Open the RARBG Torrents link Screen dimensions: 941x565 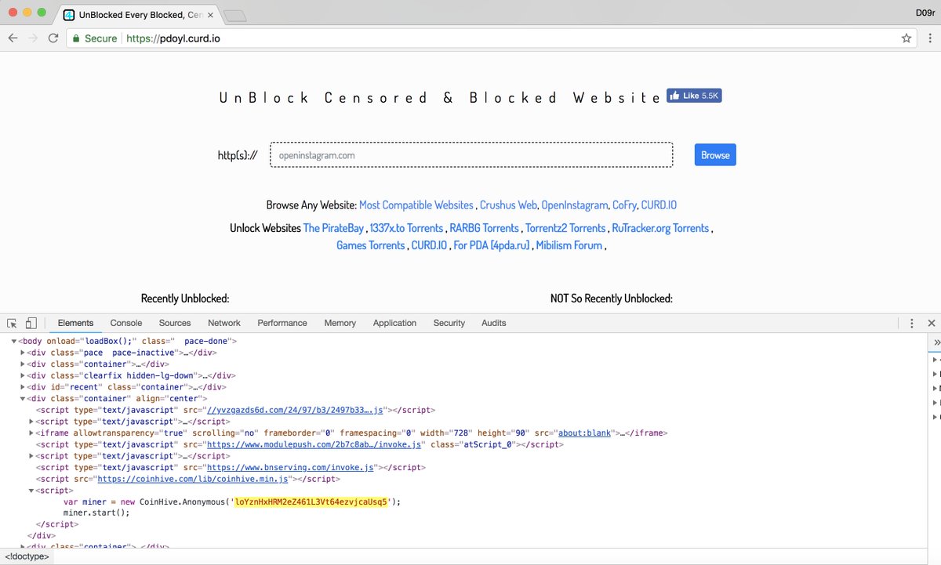tap(484, 229)
